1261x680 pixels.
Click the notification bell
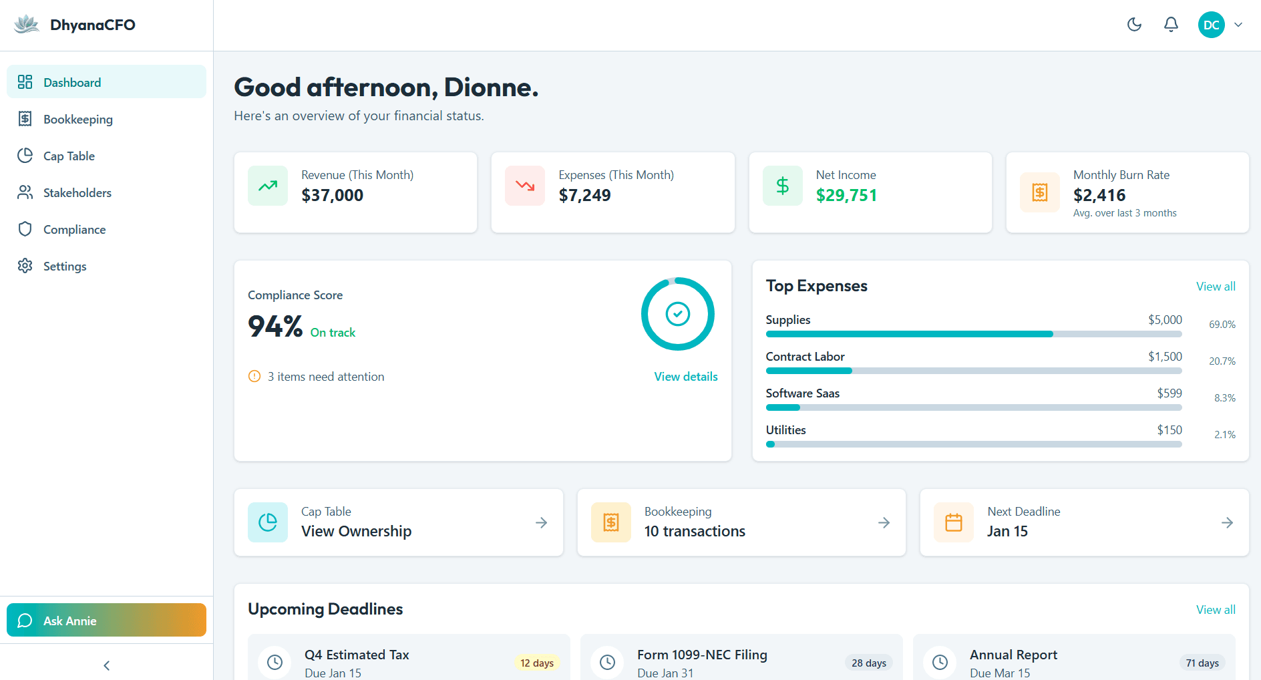pos(1171,24)
